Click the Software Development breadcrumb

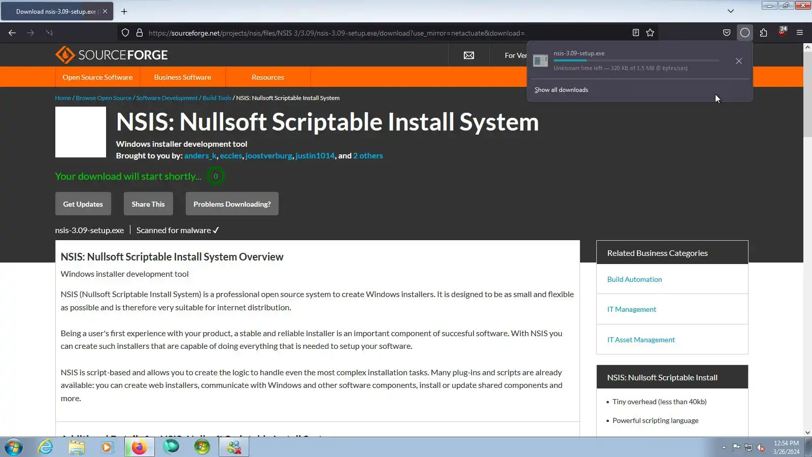(x=167, y=98)
